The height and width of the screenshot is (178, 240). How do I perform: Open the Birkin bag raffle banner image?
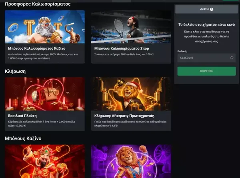(45, 94)
